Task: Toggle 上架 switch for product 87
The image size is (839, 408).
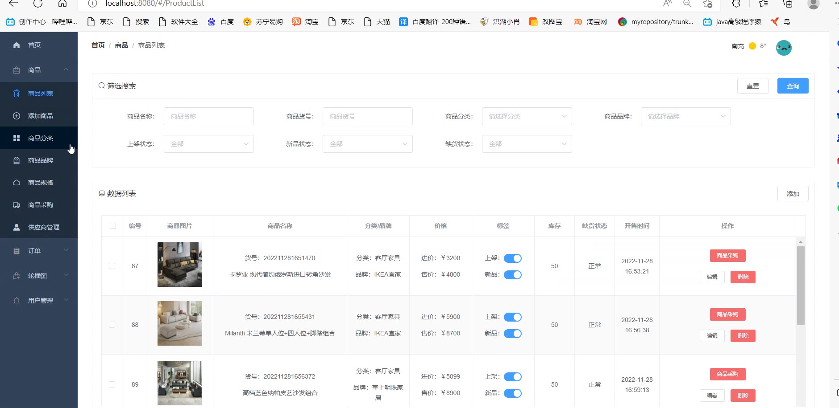Action: coord(512,258)
